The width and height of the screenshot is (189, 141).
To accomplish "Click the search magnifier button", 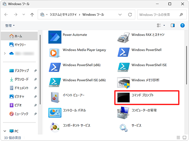I will (181, 15).
